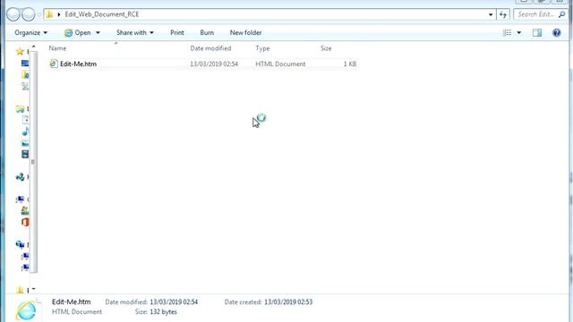Select the Computer icon in navigation pane
The width and height of the screenshot is (573, 322).
tap(20, 199)
